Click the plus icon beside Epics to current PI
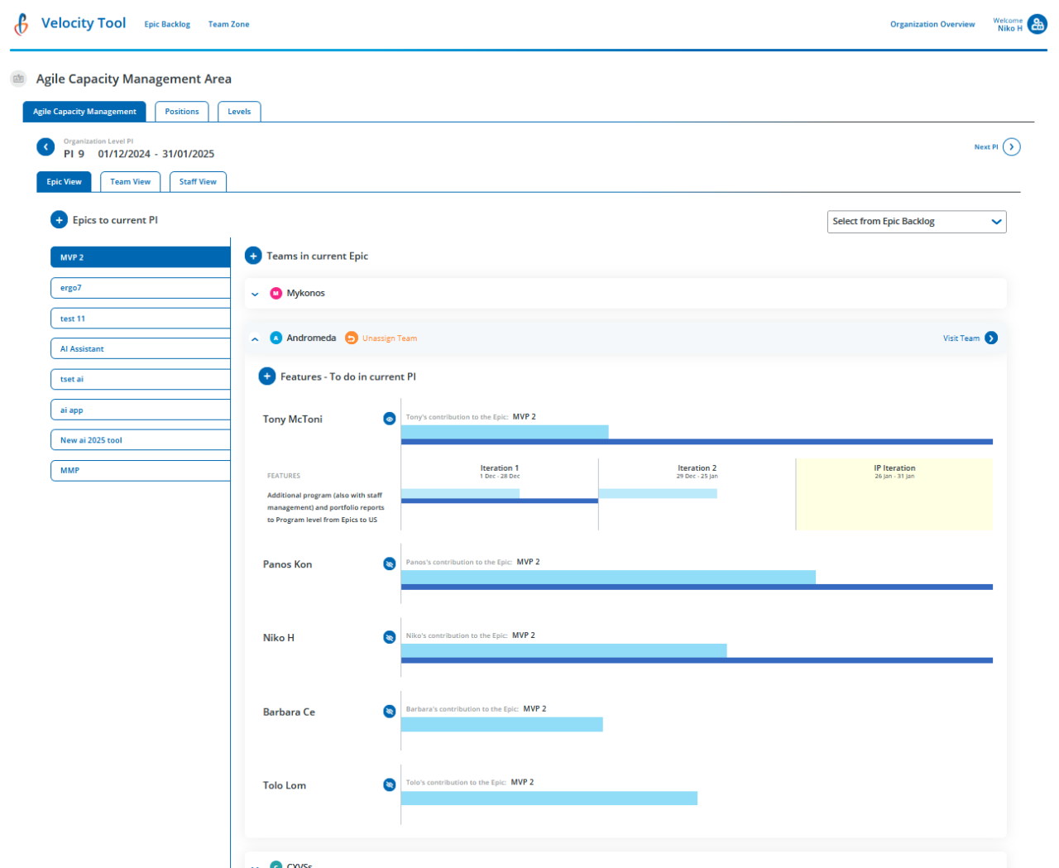The width and height of the screenshot is (1059, 868). pos(59,219)
